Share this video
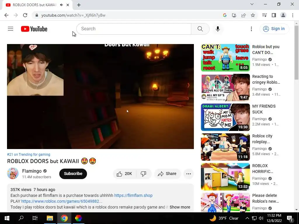This screenshot has height=224, width=299. click(167, 174)
